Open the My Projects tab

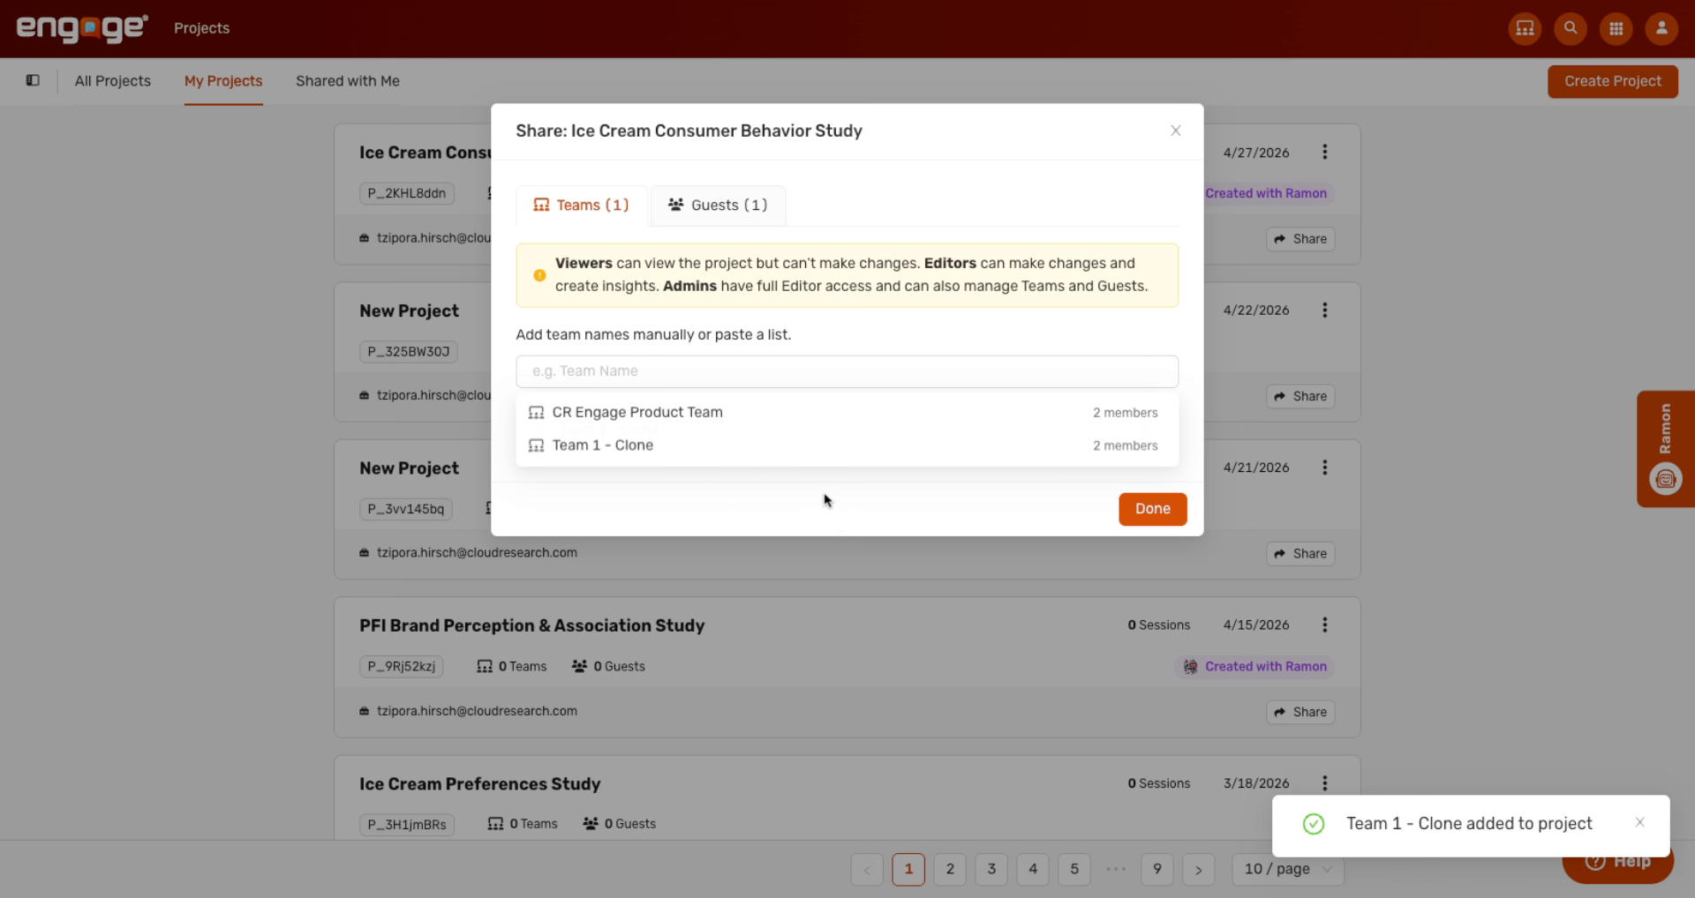[x=223, y=81]
